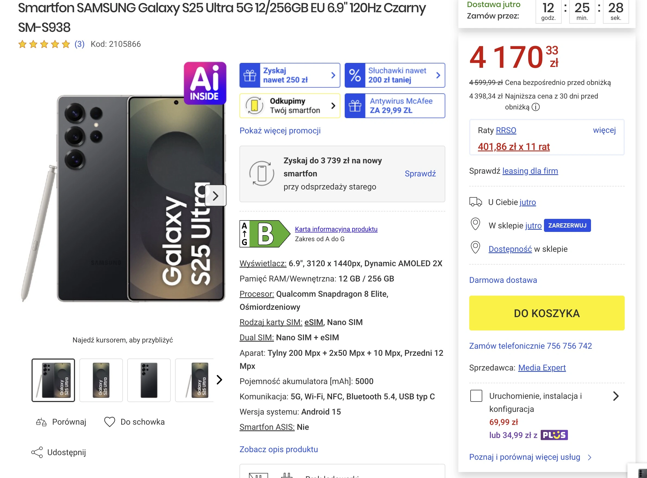Click the info icon next to obniżką

tap(536, 107)
